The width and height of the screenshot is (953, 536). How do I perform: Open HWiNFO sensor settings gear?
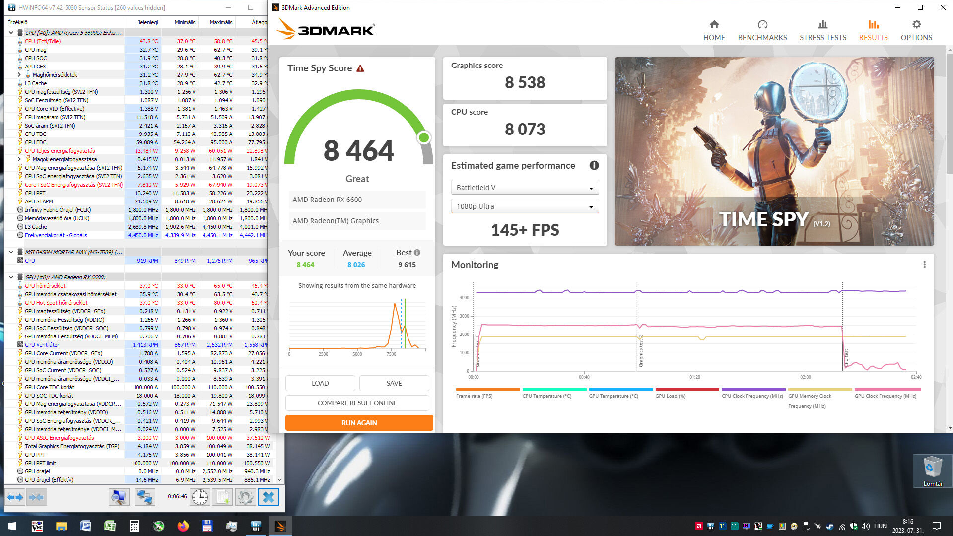245,497
